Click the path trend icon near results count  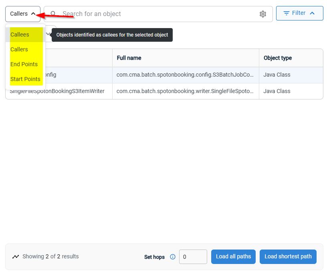coord(16,256)
